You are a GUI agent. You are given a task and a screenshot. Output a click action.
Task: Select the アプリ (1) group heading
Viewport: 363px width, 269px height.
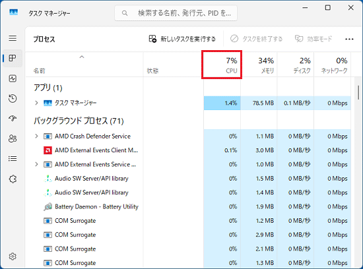48,88
